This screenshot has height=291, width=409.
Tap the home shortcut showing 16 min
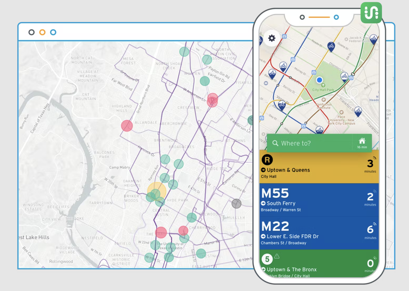pos(362,143)
